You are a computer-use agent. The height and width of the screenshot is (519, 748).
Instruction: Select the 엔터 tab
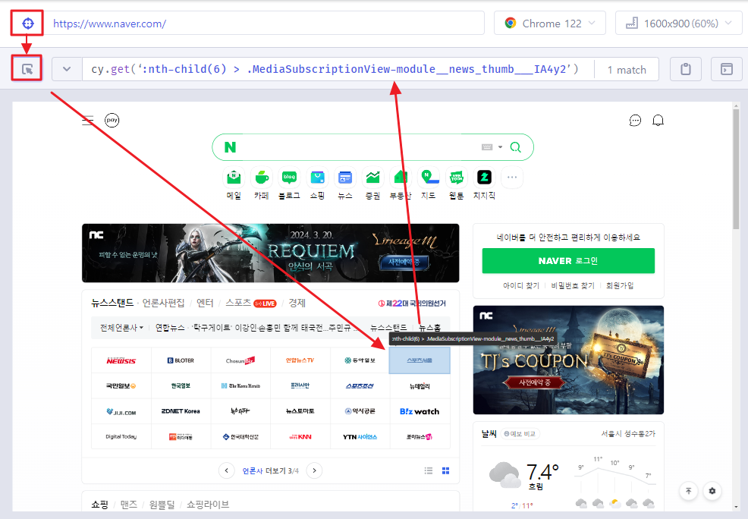coord(205,303)
